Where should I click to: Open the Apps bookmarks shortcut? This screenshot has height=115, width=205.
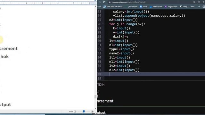tap(99, 7)
